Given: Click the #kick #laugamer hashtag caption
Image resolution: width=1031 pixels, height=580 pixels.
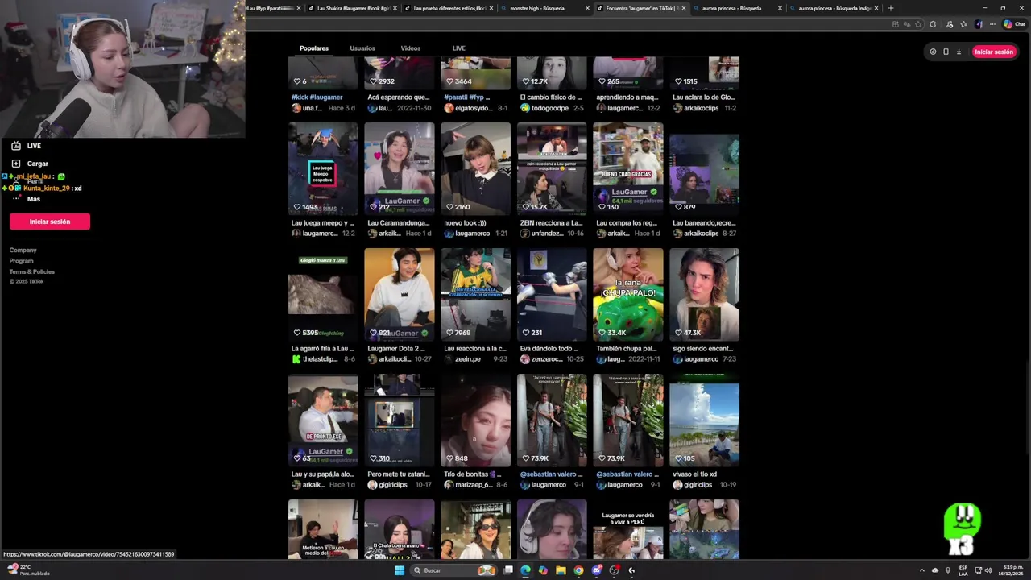Looking at the screenshot, I should point(317,97).
